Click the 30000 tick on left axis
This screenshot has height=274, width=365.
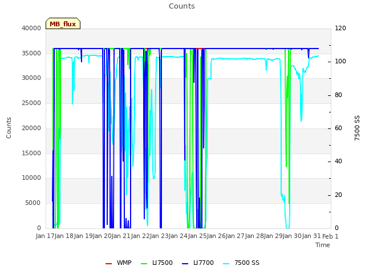click(x=31, y=78)
